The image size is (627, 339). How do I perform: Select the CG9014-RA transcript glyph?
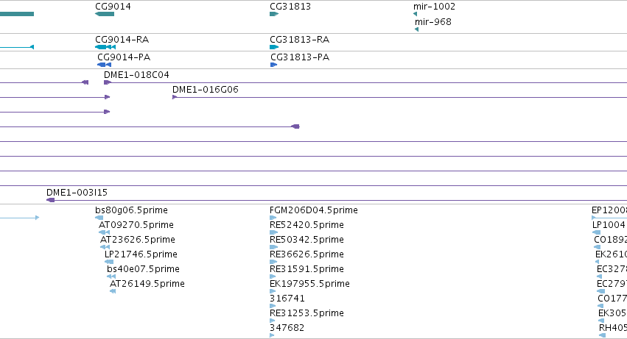105,47
